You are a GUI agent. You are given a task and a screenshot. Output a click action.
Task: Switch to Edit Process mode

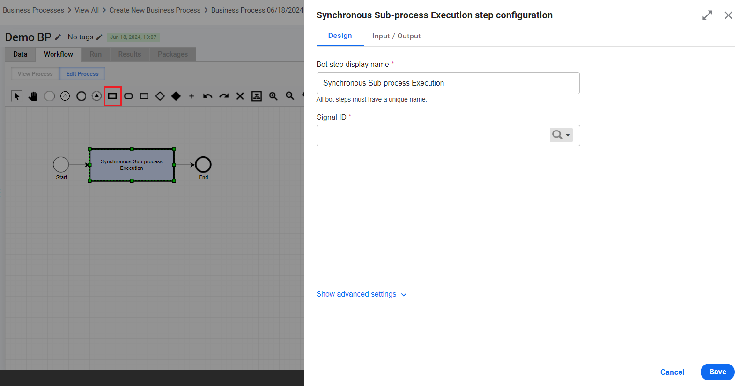[82, 74]
